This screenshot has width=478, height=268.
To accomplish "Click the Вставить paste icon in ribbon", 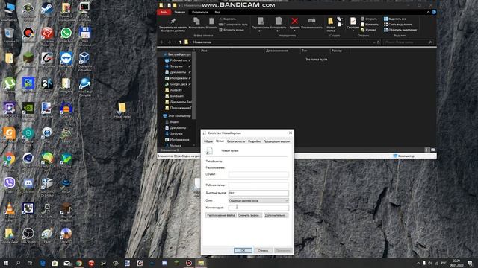I will pos(211,23).
